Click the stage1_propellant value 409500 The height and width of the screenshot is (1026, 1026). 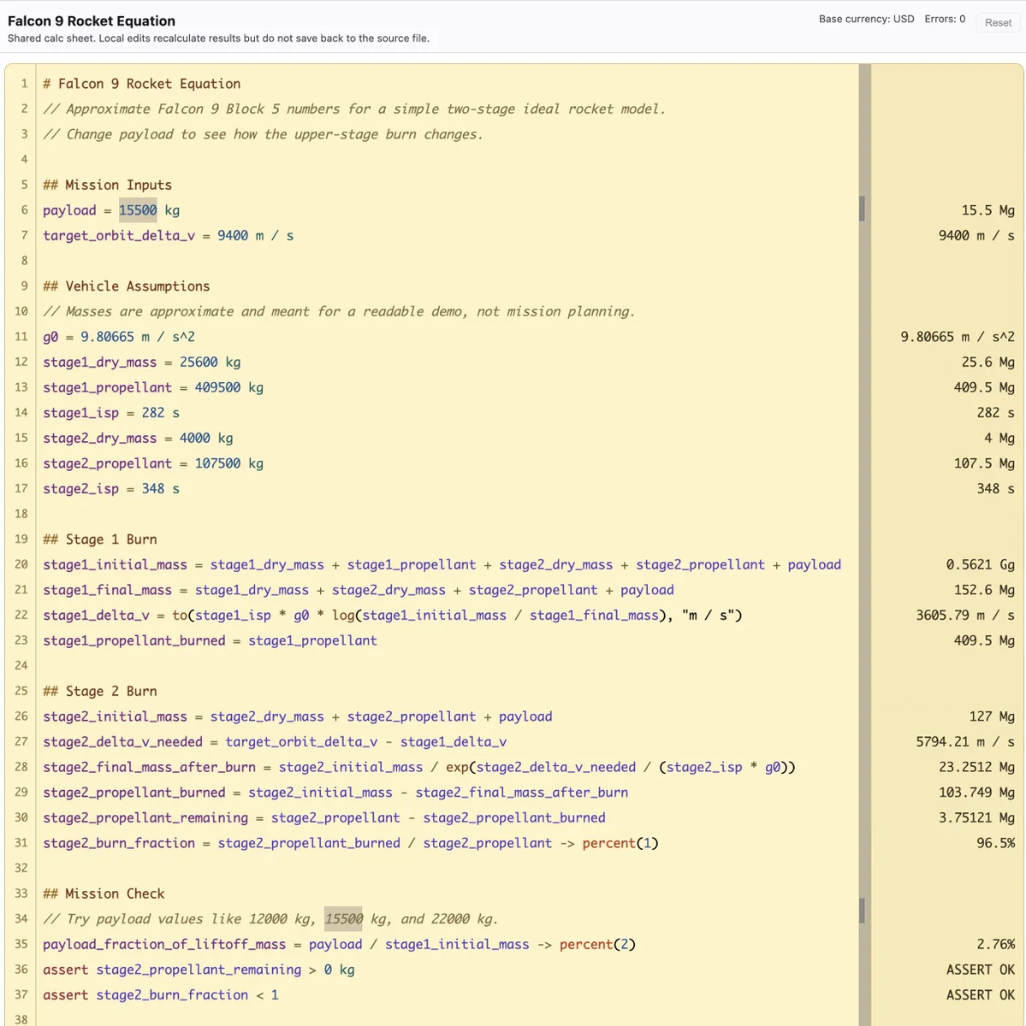coord(217,387)
